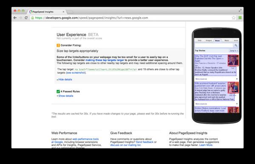Viewport: 255px width, 164px height.
Task: Open the making these tap targets larger link
Action: pos(105,60)
